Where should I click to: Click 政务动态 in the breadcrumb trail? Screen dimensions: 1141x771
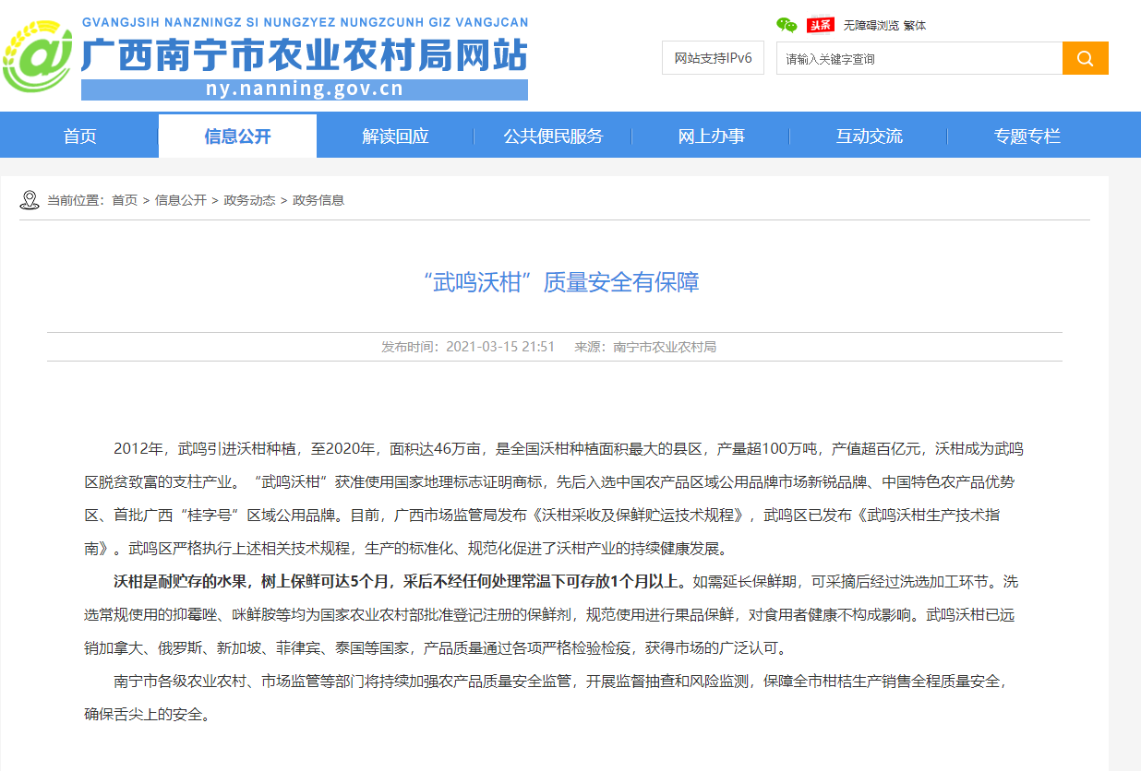click(249, 200)
